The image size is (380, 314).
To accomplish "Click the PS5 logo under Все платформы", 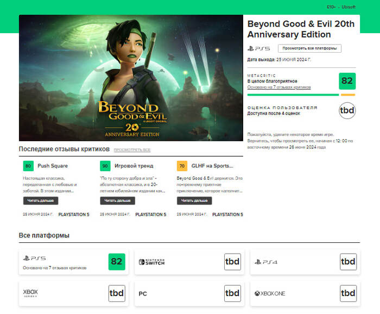I will (34, 258).
